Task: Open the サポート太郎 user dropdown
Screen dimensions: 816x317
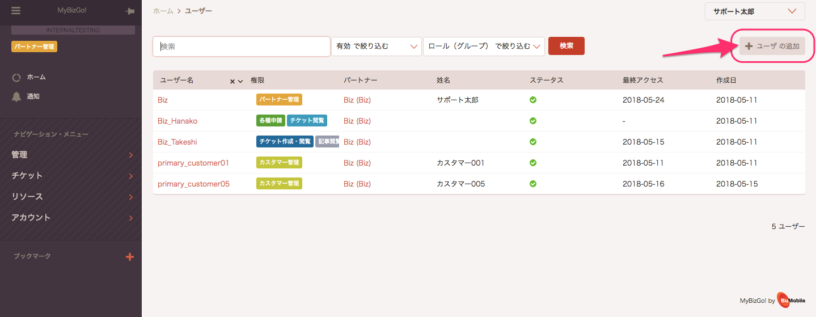Action: pos(755,11)
